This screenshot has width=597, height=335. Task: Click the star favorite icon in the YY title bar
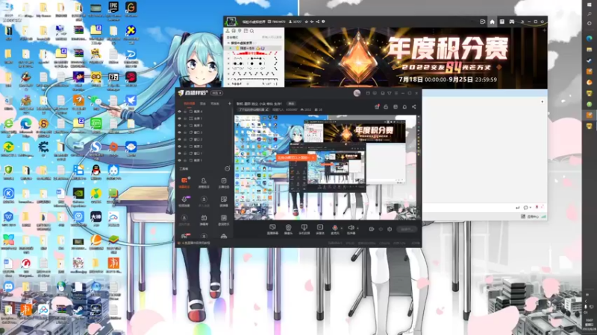307,22
